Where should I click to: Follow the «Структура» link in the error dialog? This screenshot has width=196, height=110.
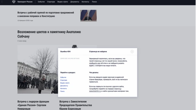pyautogui.click(x=64, y=80)
